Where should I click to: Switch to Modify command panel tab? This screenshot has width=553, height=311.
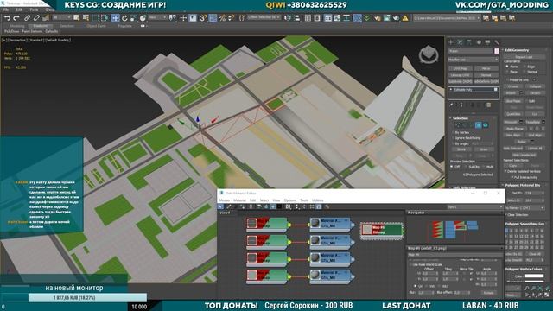(460, 42)
